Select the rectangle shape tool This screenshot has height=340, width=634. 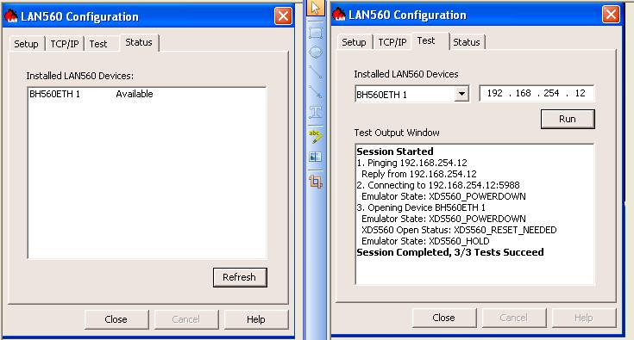pyautogui.click(x=316, y=32)
